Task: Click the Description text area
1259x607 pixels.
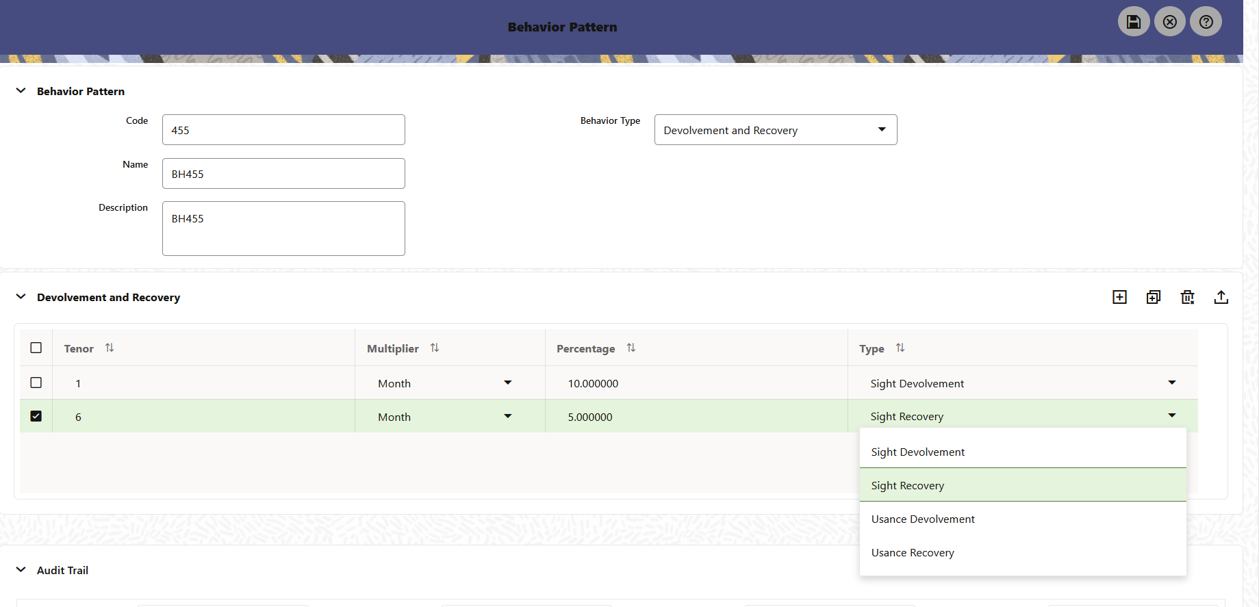Action: point(283,229)
